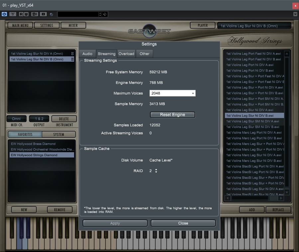
Task: Close the play_VST_x64 window
Action: (x=295, y=6)
